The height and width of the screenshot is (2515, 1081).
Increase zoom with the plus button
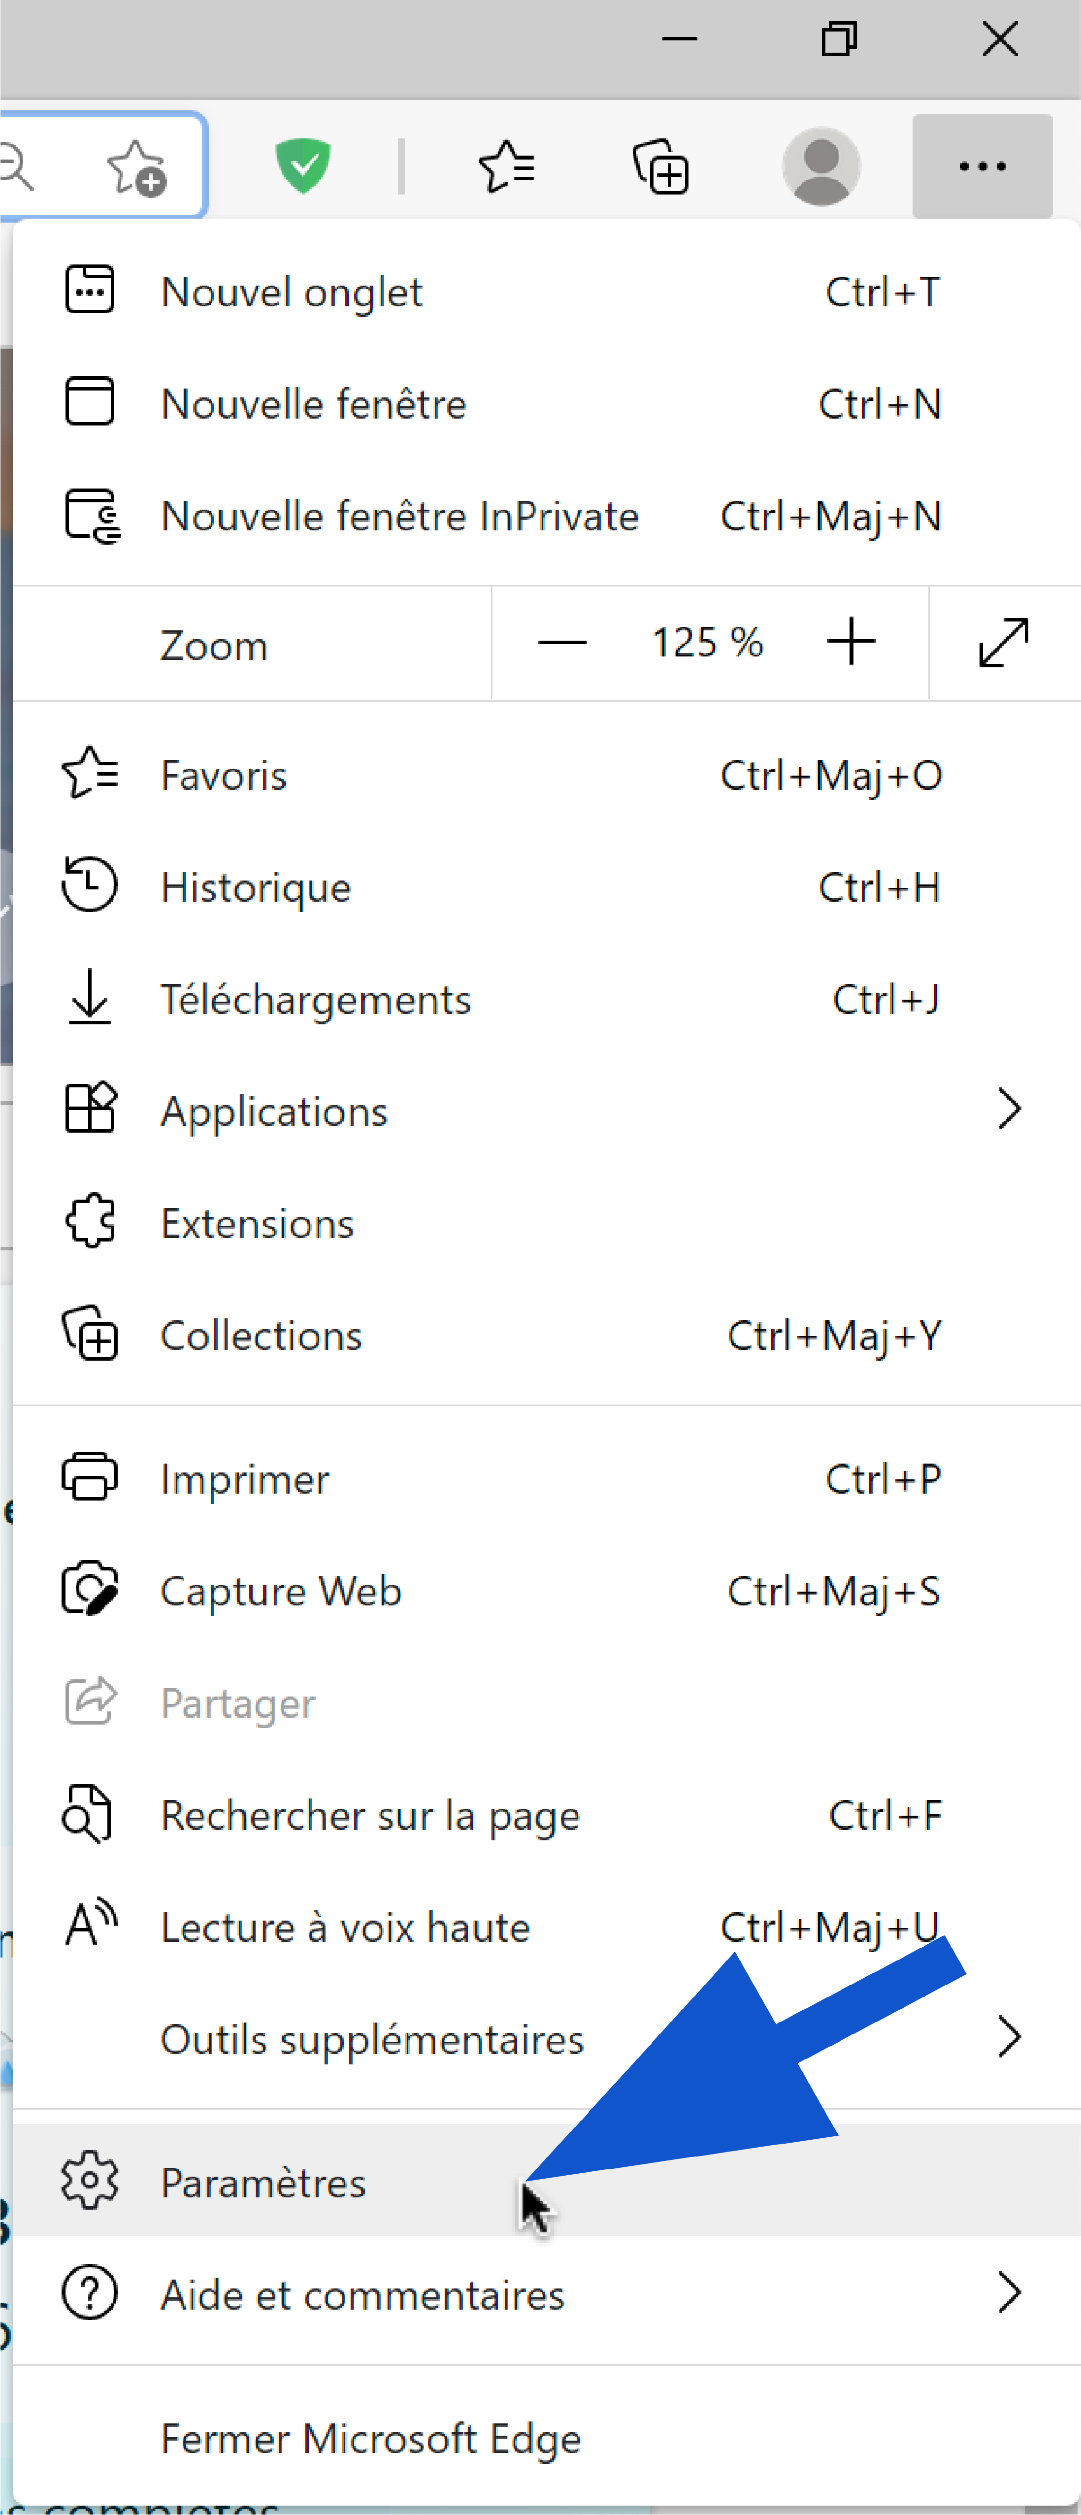click(x=851, y=643)
